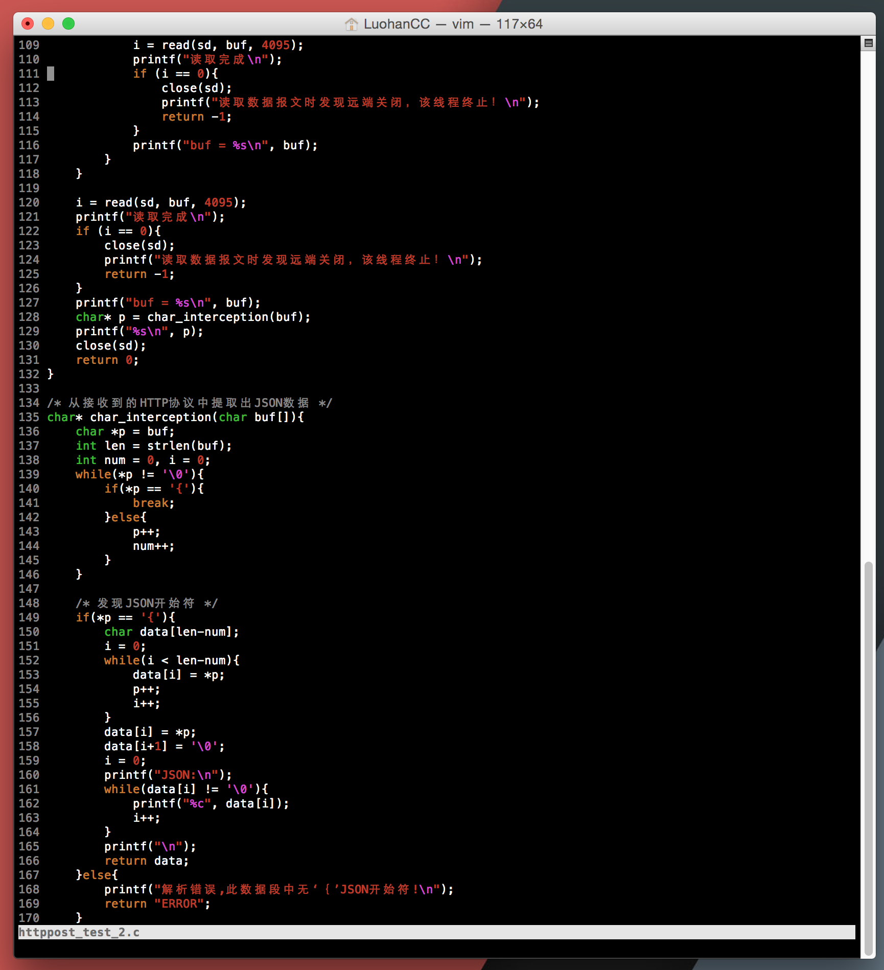
Task: Close the terminal window with red button
Action: [28, 24]
